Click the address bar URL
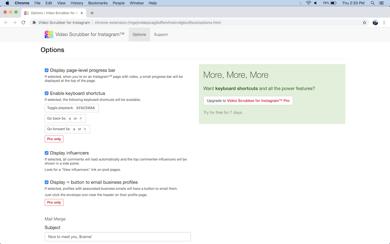The width and height of the screenshot is (390, 244). click(x=158, y=23)
